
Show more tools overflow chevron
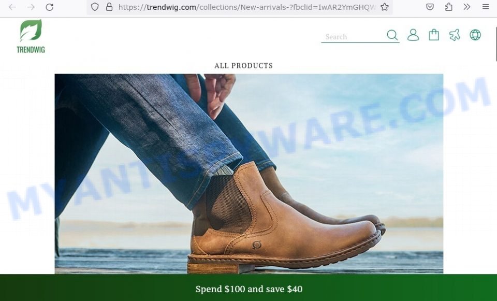pyautogui.click(x=467, y=7)
